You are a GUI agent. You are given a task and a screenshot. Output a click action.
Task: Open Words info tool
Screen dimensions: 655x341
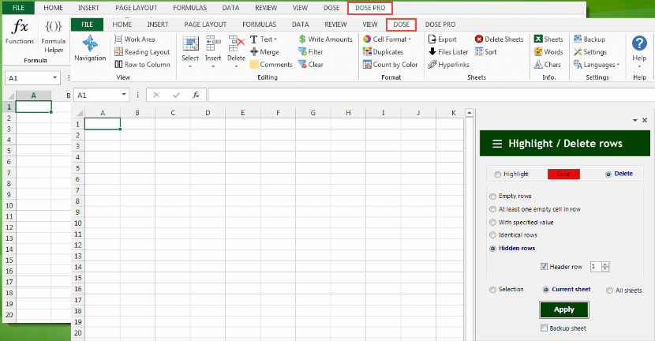[548, 52]
